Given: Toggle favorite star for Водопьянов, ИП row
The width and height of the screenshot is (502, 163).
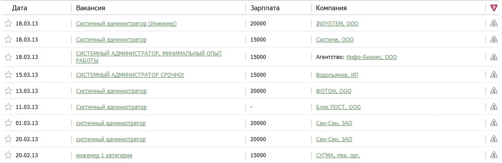Looking at the screenshot, I should click(8, 75).
